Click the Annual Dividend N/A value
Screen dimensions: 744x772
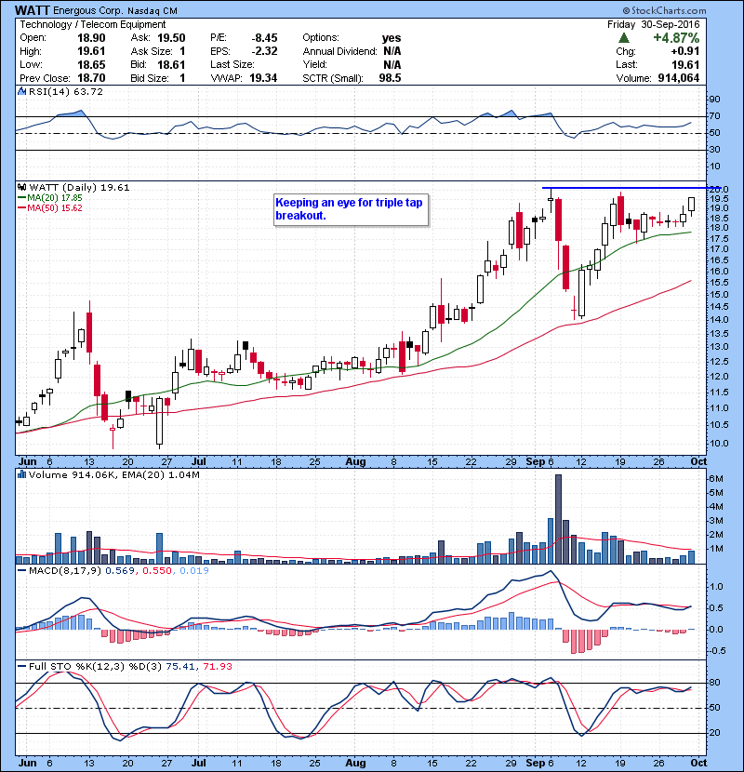(392, 51)
